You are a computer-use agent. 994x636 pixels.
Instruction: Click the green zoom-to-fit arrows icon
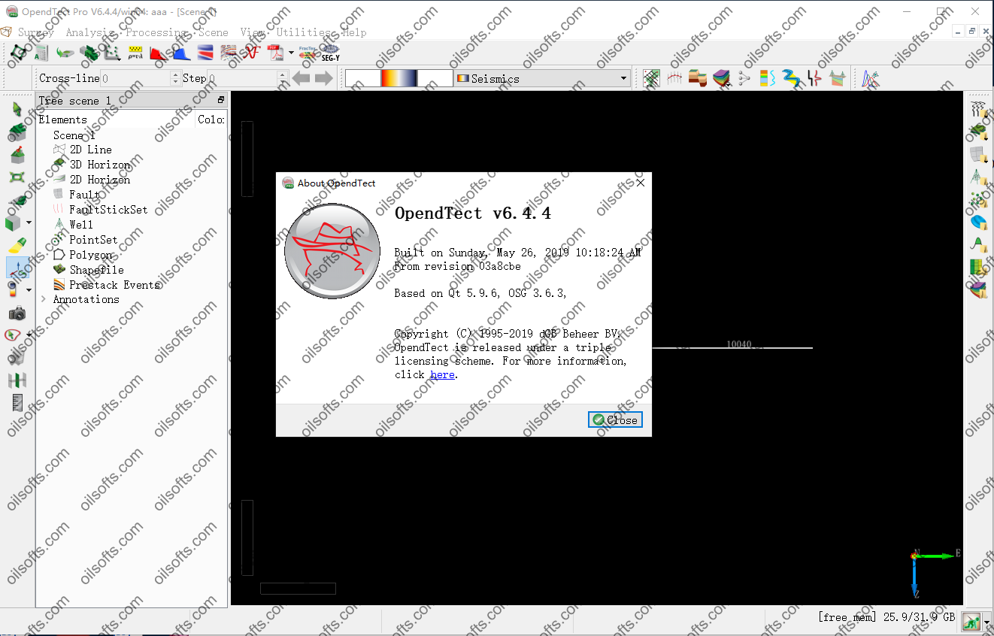tap(17, 177)
